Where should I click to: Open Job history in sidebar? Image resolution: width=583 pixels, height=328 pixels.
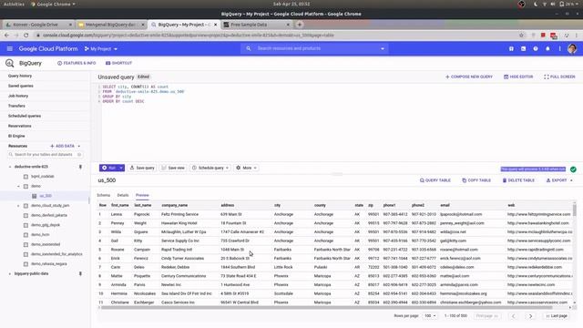coord(18,96)
